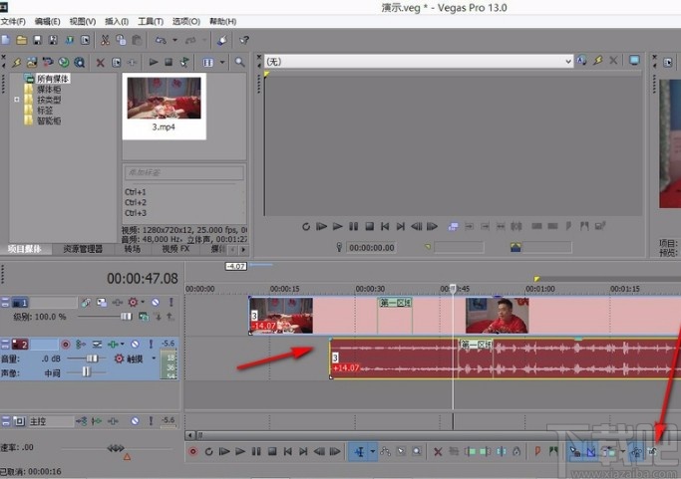Viewport: 681px width, 479px height.
Task: Click the New project icon
Action: tap(6, 41)
